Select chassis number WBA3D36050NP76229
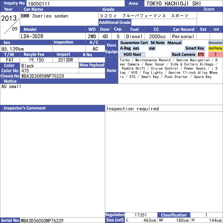Image resolution: width=223 pixels, height=223 pixels. point(43,76)
